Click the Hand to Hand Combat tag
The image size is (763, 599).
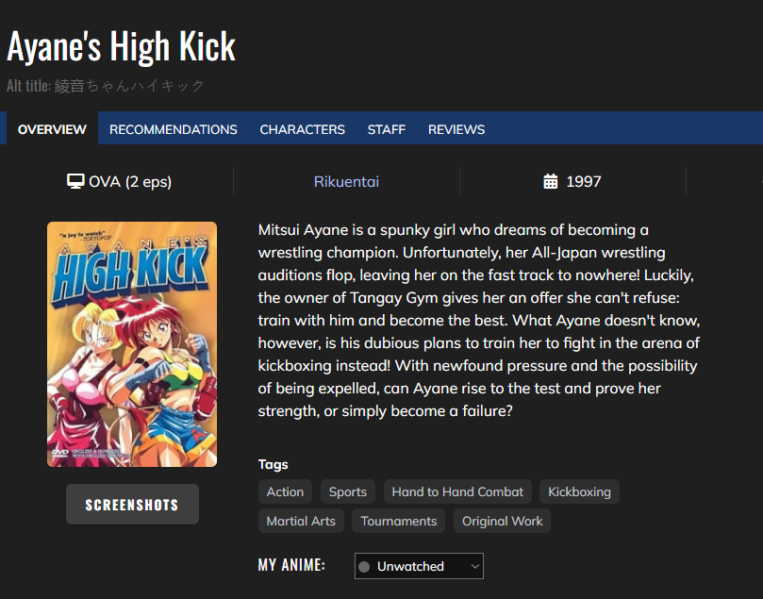(457, 491)
